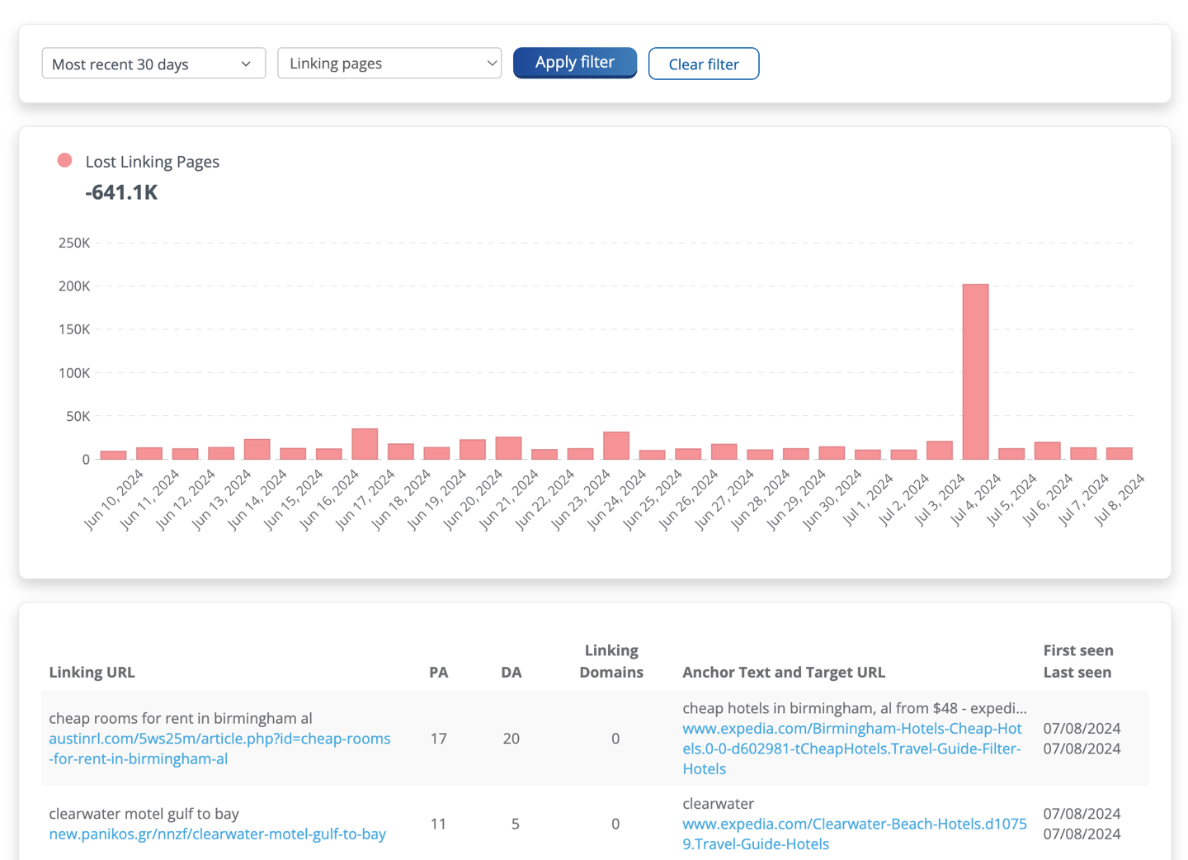Open the expedia Clearwater-Beach-Hotels target URL
The image size is (1188, 860).
click(855, 834)
